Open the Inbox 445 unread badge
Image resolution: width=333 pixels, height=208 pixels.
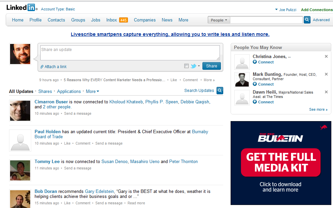point(124,20)
